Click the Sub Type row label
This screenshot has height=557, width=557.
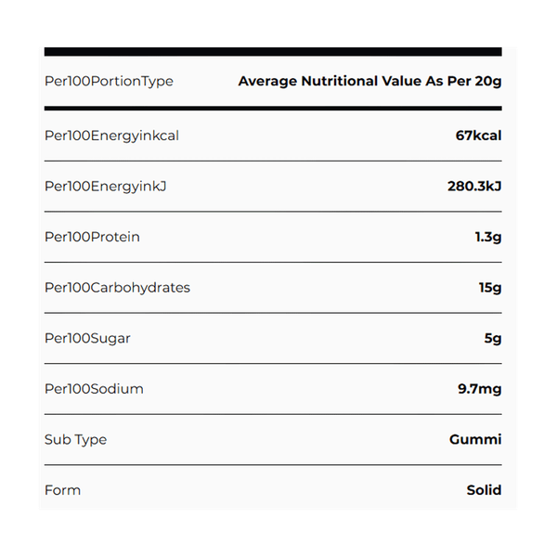(75, 439)
